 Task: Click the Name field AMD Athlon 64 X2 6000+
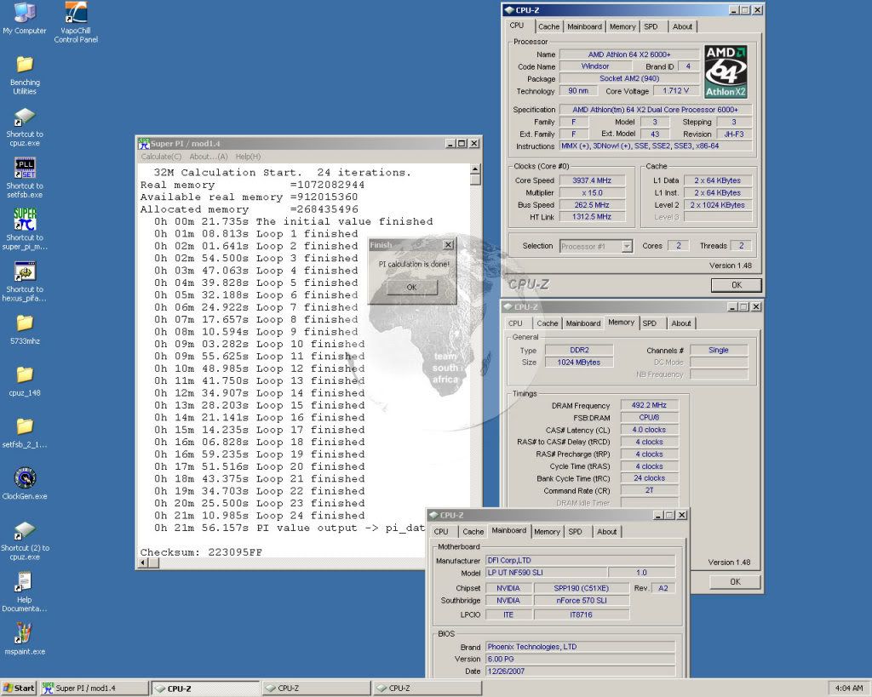[x=629, y=54]
